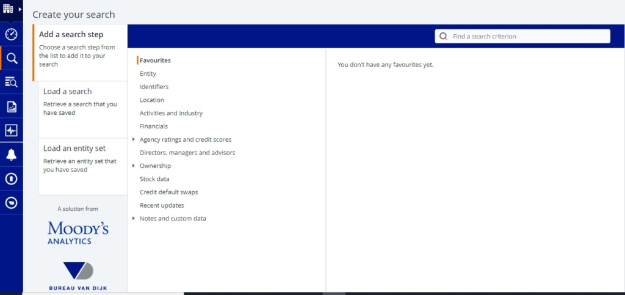Open the report chart document sidebar icon
This screenshot has width=625, height=295.
(x=11, y=107)
